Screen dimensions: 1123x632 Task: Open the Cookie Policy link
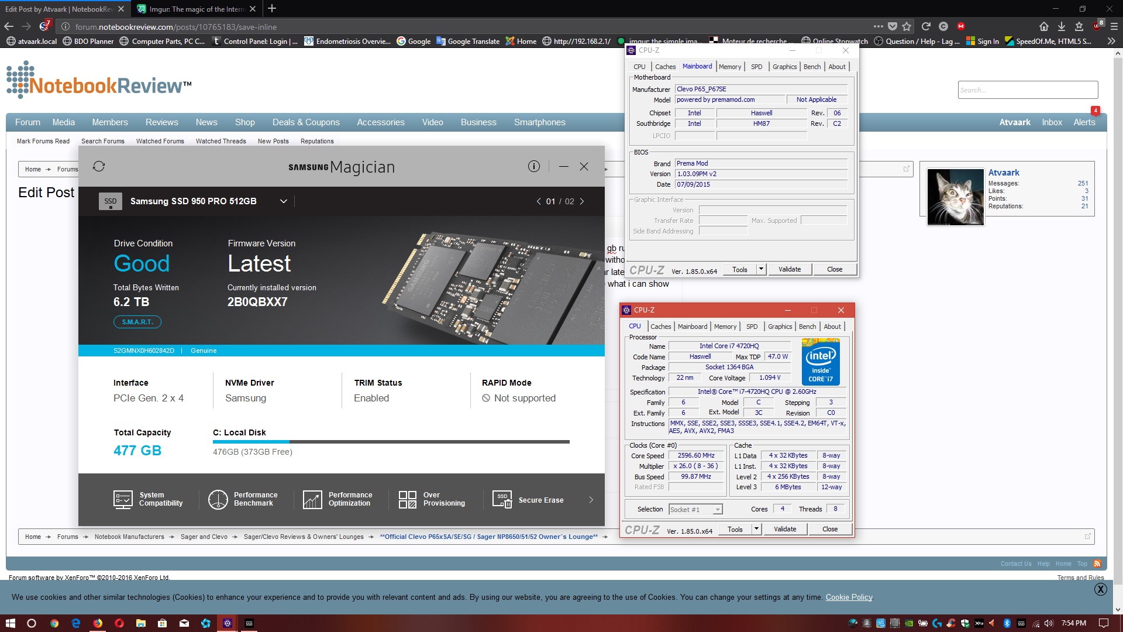[849, 597]
